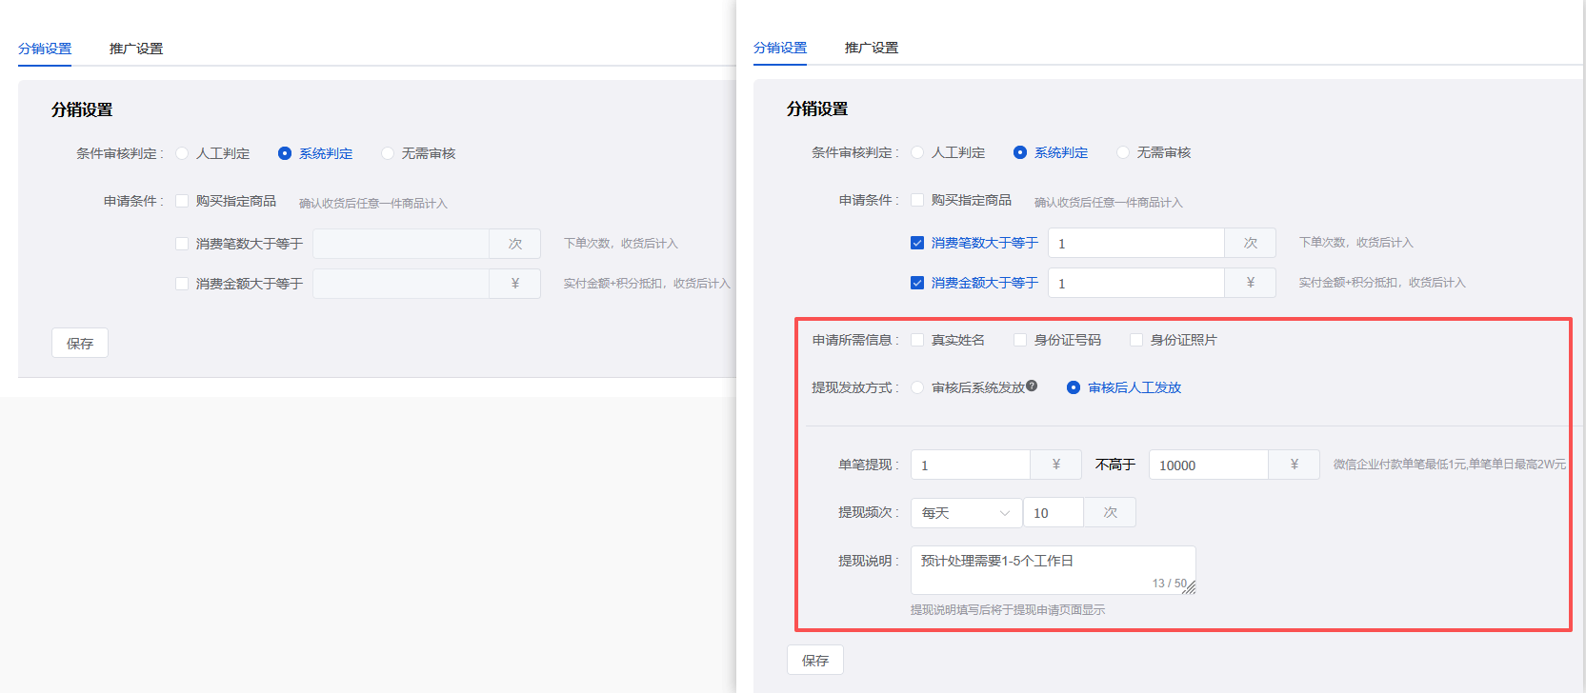Switch to 推广设置 tab in right panel
The width and height of the screenshot is (1586, 693).
tap(872, 48)
